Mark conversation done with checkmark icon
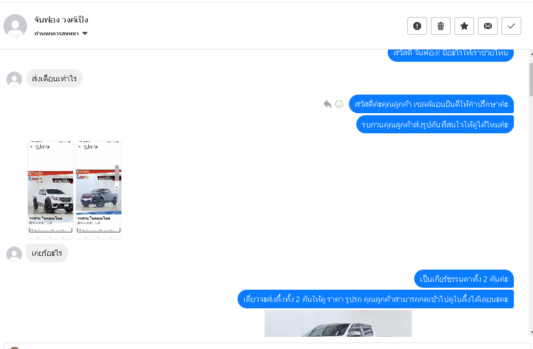The height and width of the screenshot is (349, 533). tap(511, 26)
